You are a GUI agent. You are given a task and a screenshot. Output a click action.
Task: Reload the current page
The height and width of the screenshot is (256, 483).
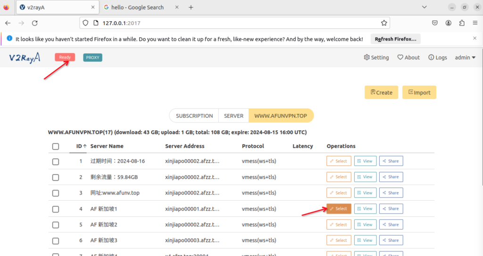click(35, 23)
